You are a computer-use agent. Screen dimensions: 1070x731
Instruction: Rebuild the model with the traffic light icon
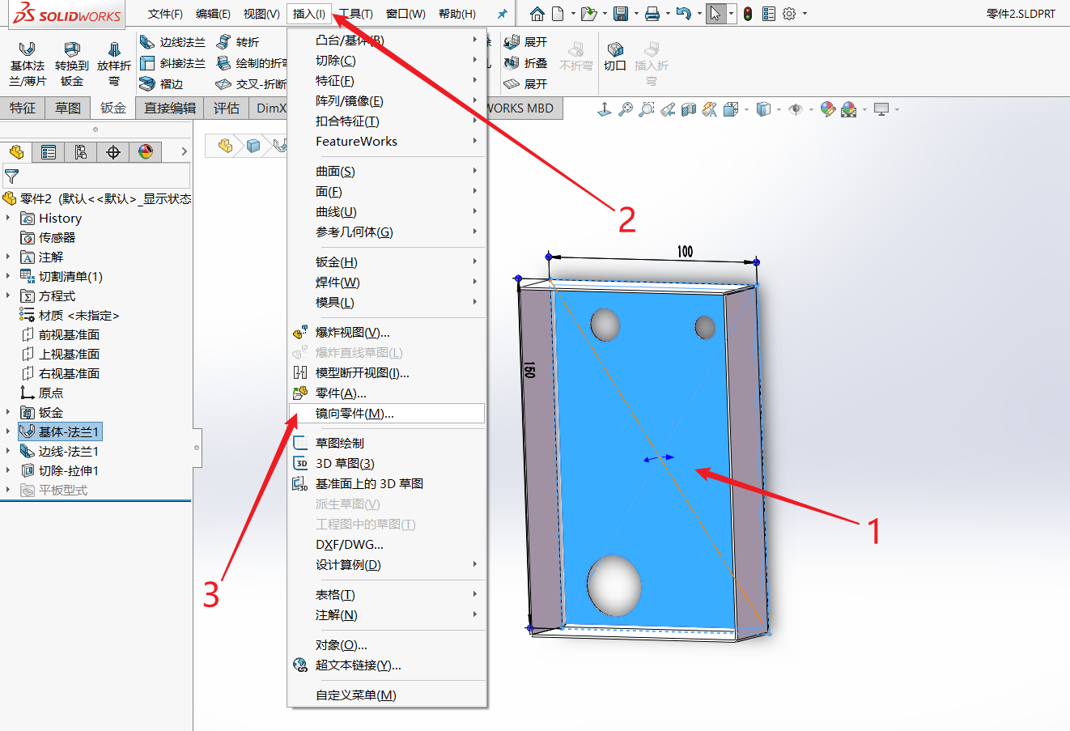pos(748,14)
